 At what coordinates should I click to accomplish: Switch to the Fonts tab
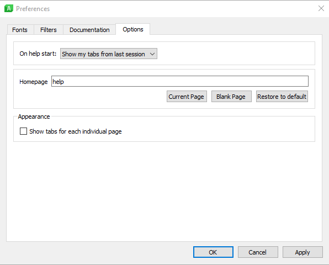click(x=20, y=30)
